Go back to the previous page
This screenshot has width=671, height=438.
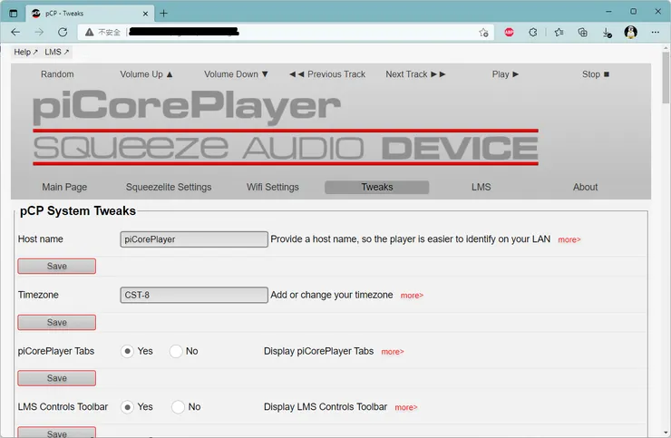point(15,32)
